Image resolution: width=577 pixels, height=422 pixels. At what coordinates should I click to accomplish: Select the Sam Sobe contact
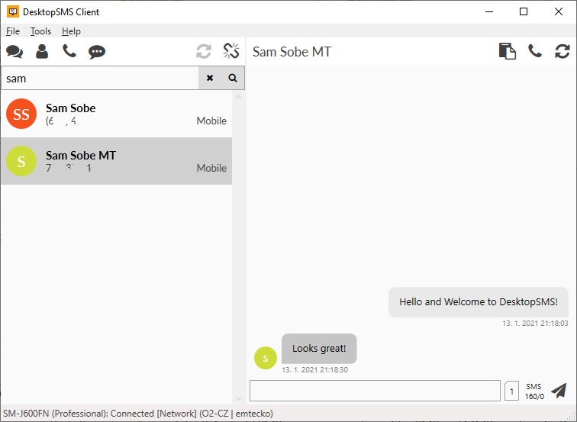(116, 114)
